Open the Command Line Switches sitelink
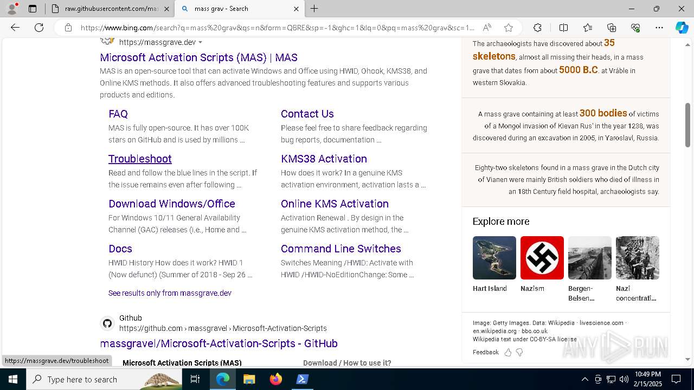The width and height of the screenshot is (694, 390). click(x=341, y=249)
